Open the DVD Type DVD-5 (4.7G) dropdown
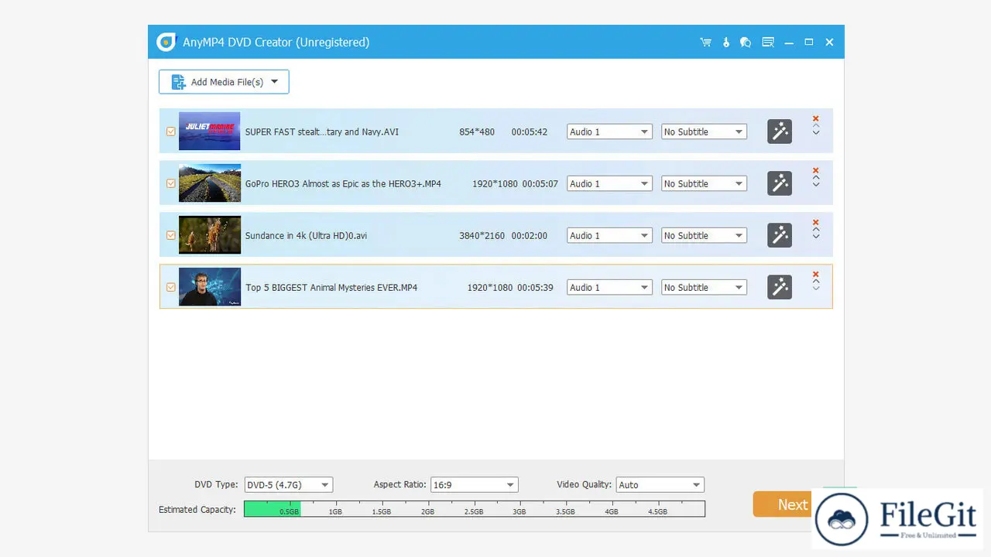The image size is (991, 557). (288, 485)
